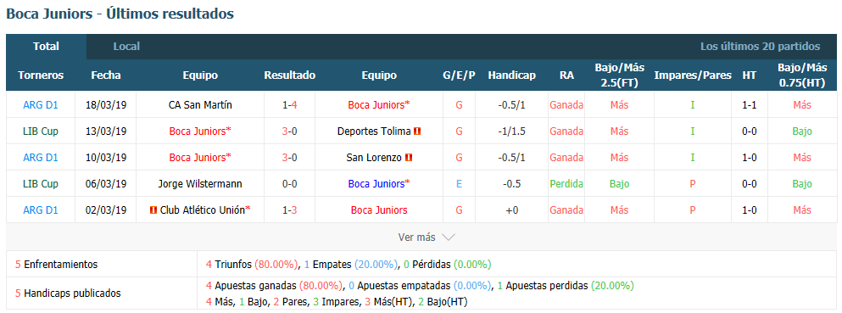Click the 1-3 result score
842x313 pixels.
click(x=290, y=210)
